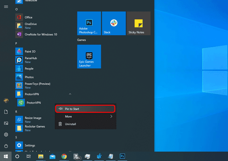The width and height of the screenshot is (228, 161).
Task: Open Task View on the taskbar
Action: pyautogui.click(x=28, y=156)
